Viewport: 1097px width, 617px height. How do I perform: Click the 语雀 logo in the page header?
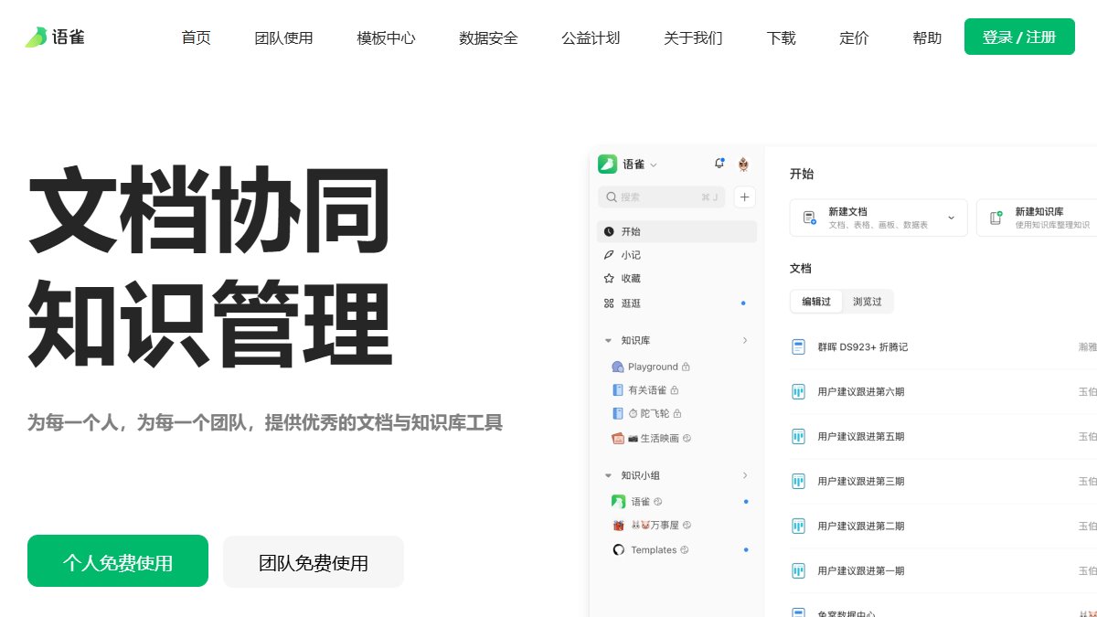pos(55,37)
